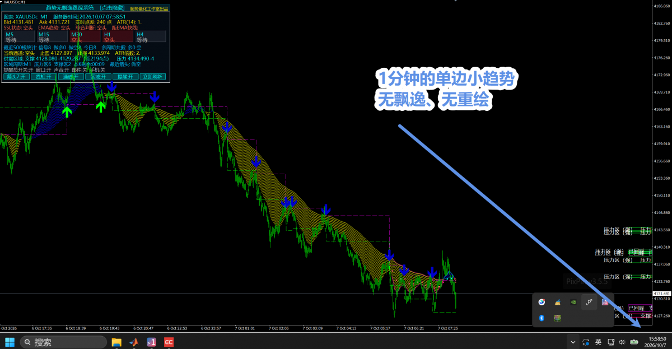The height and width of the screenshot is (349, 672).
Task: Toggle the 区域:开 zone switch
Action: pyautogui.click(x=98, y=77)
